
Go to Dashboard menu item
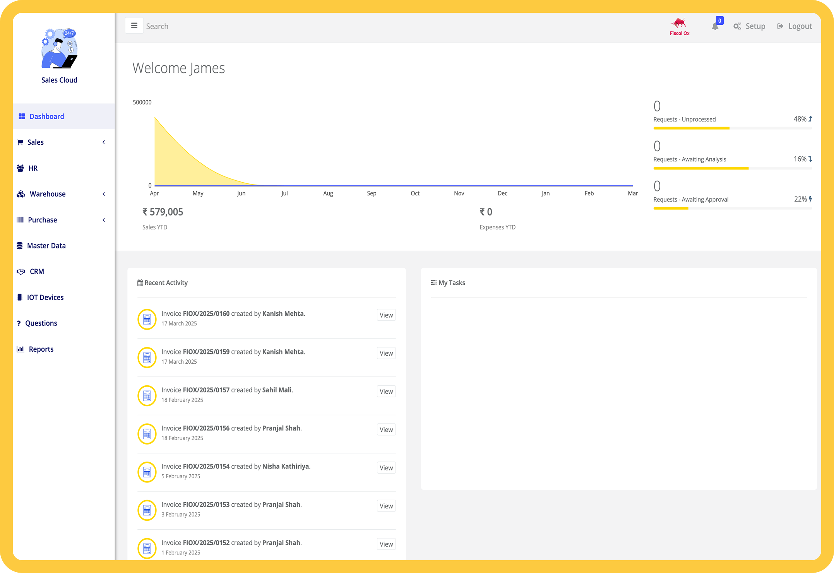click(46, 116)
